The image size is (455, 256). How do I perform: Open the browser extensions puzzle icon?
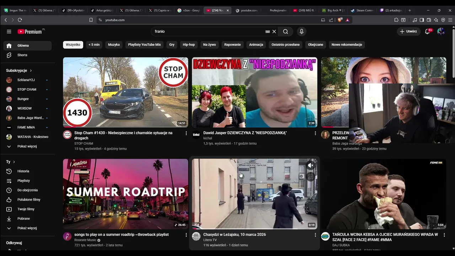(396, 20)
